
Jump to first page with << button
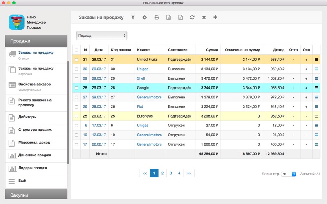(145, 173)
